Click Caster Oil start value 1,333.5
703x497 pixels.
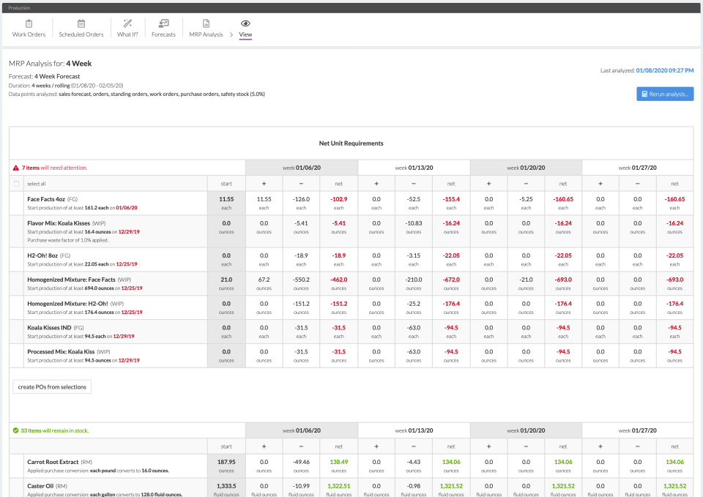pyautogui.click(x=226, y=486)
